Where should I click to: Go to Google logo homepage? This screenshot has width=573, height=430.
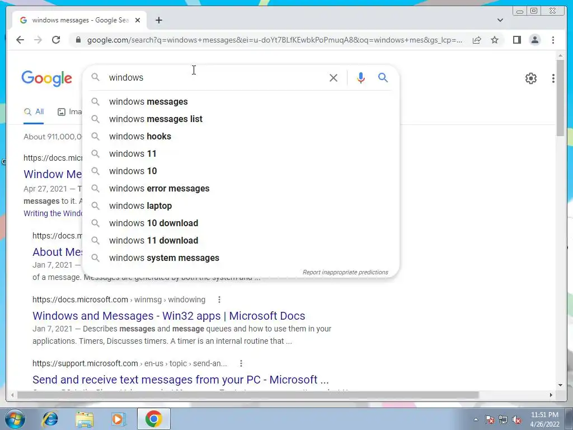click(x=47, y=78)
